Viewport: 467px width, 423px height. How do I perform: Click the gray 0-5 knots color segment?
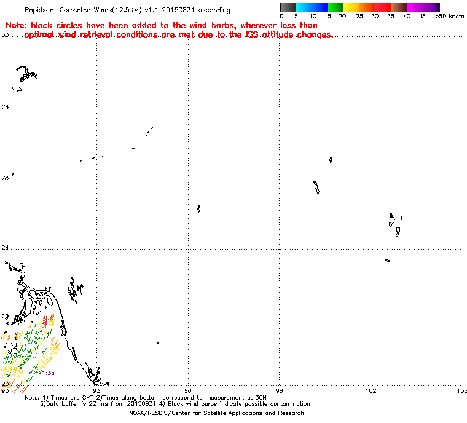coord(288,7)
